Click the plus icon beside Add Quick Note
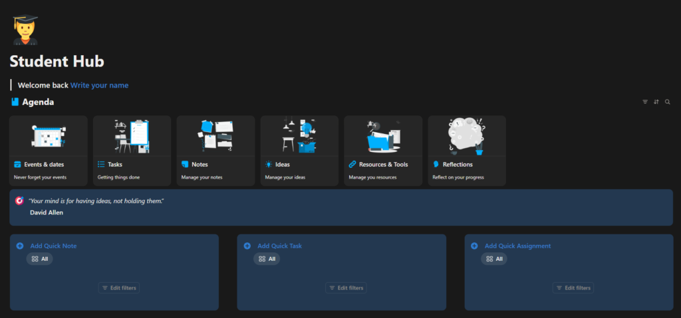 tap(20, 246)
